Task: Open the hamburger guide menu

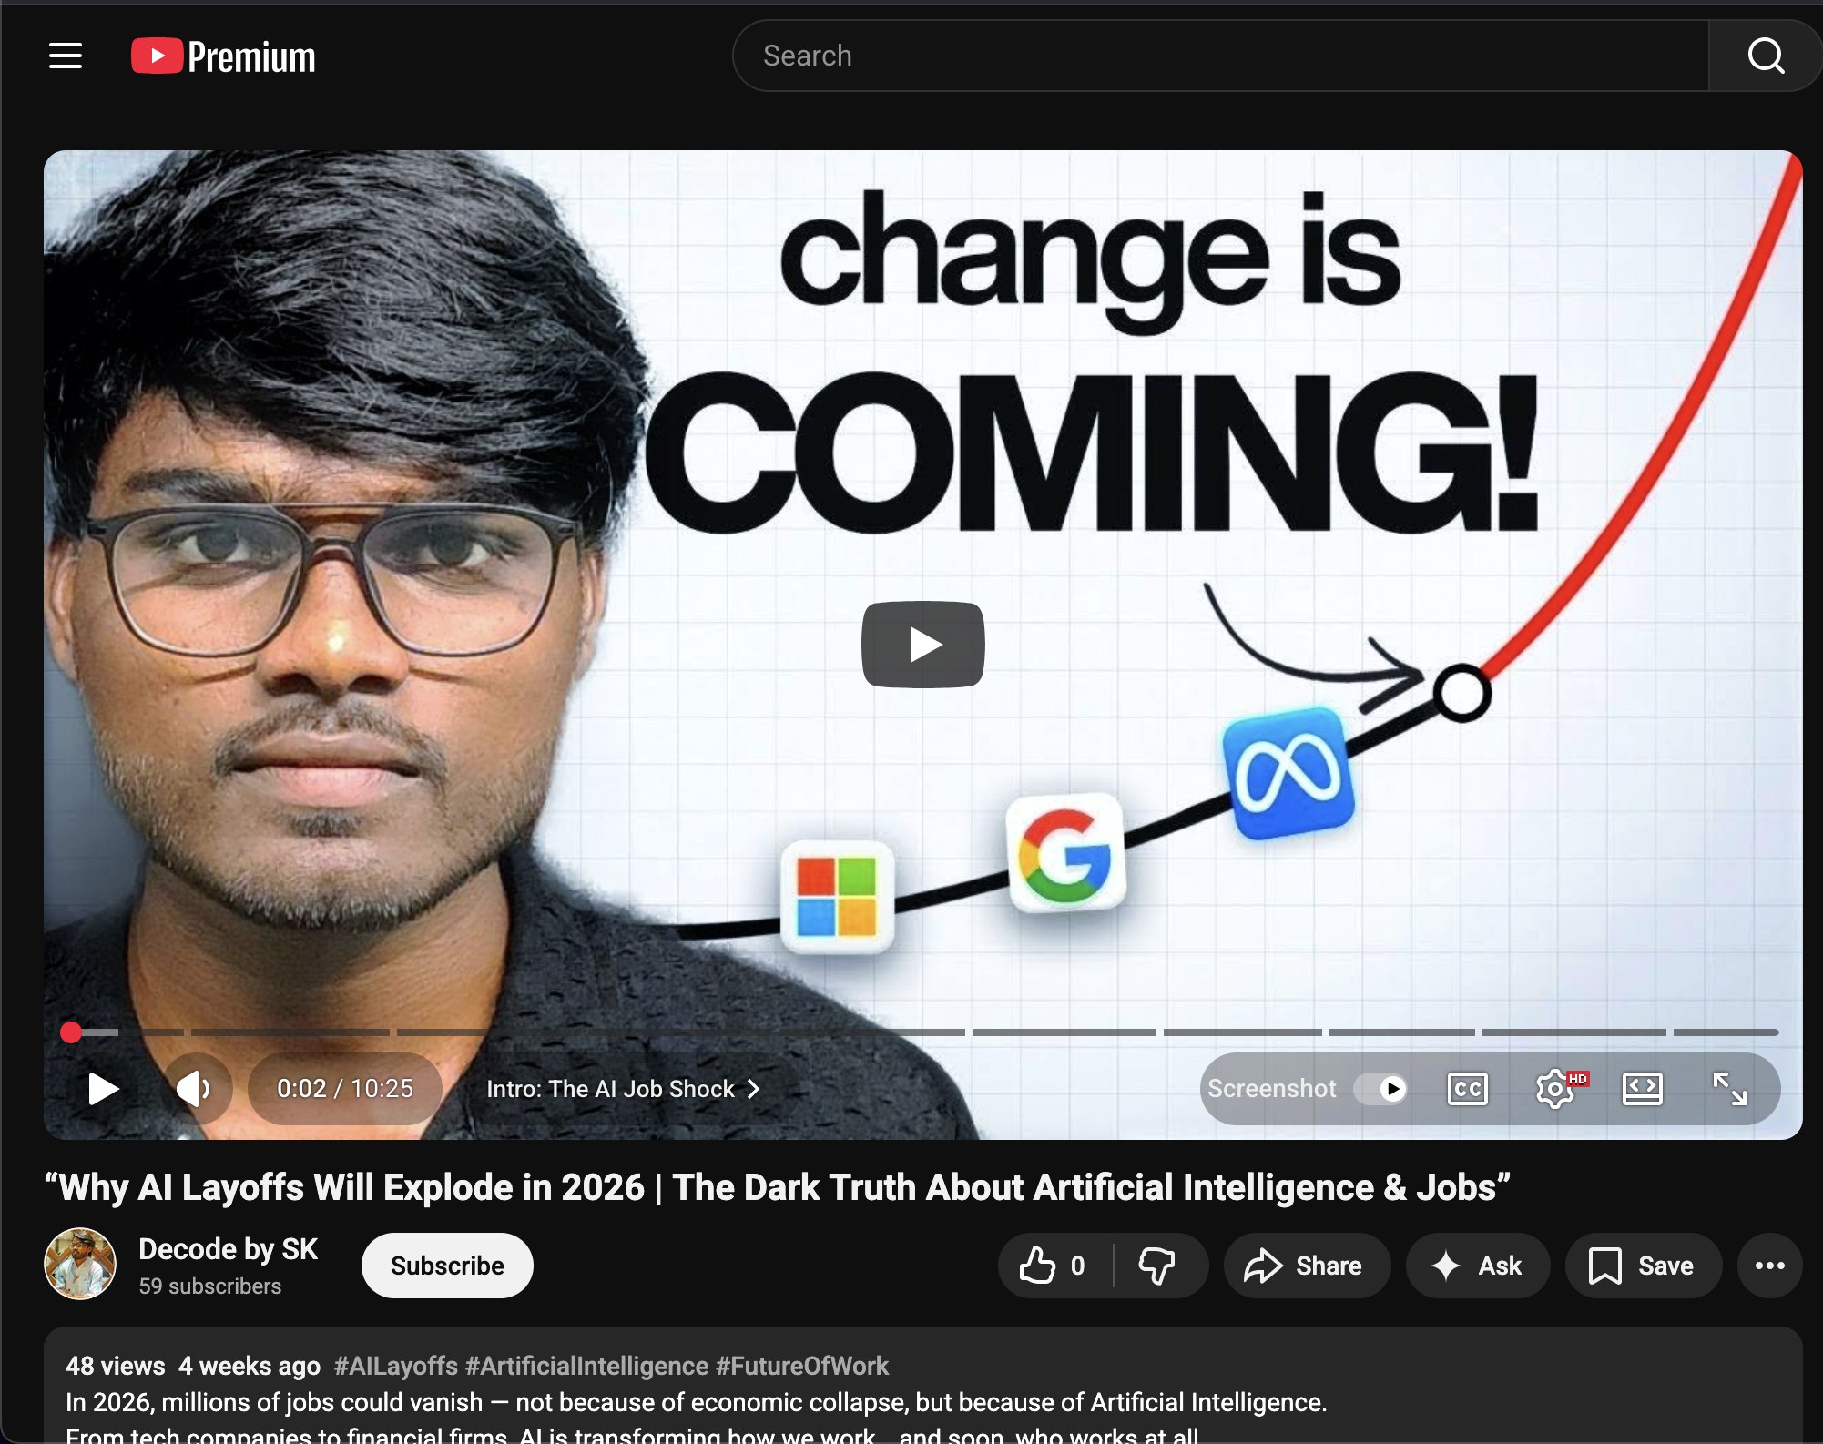Action: (x=66, y=56)
